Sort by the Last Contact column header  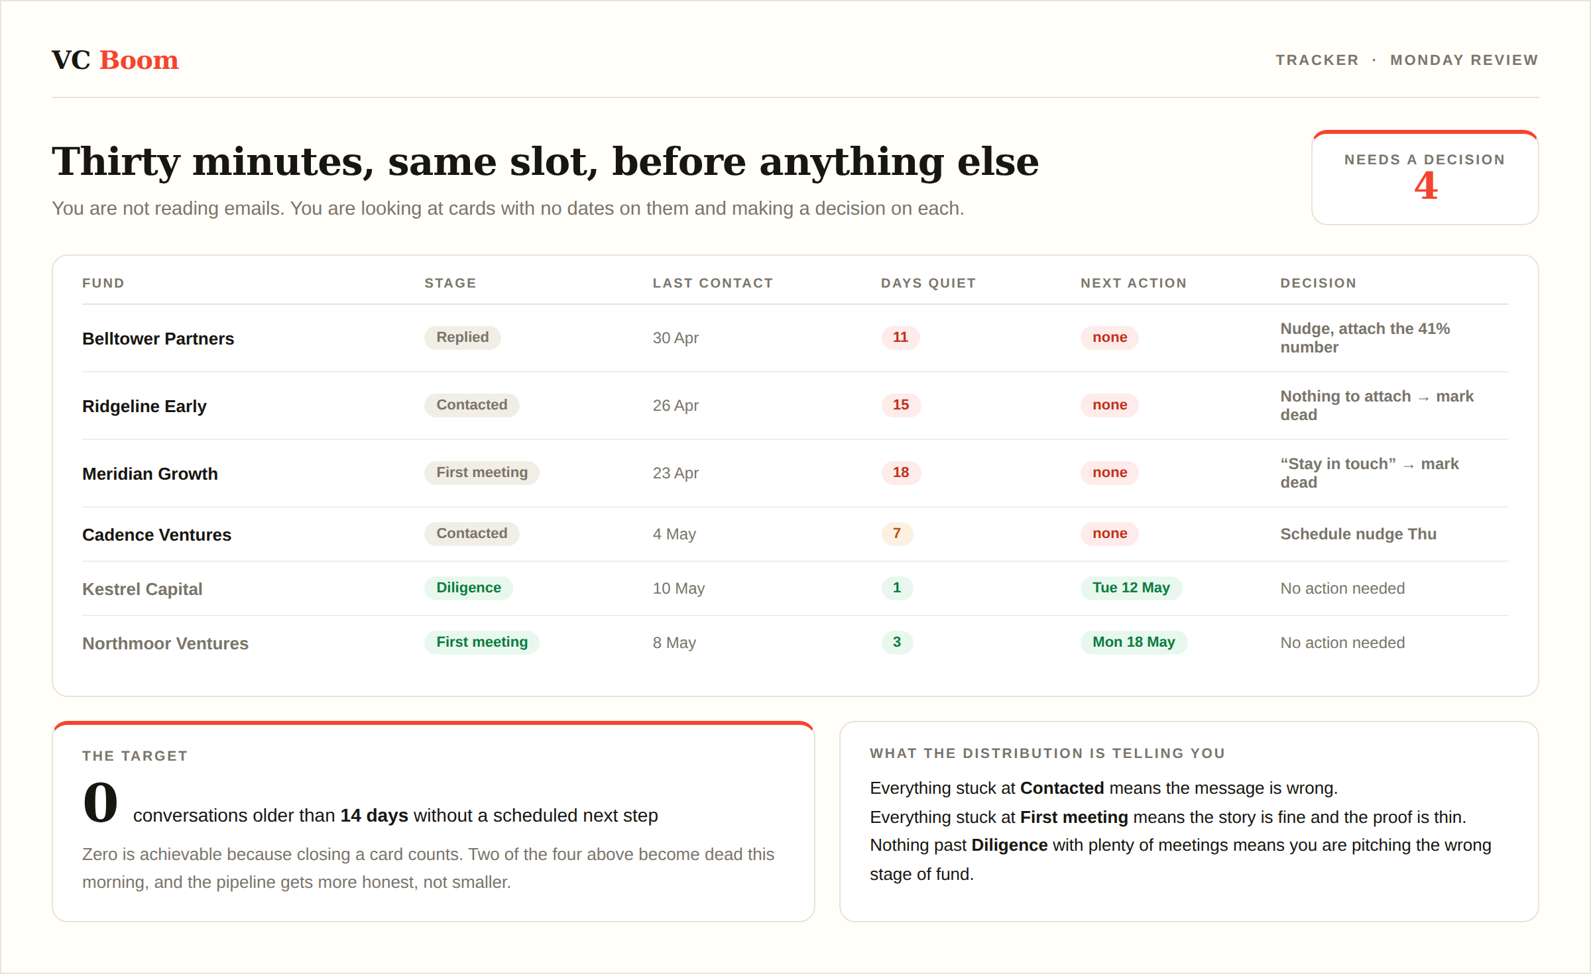click(x=713, y=283)
